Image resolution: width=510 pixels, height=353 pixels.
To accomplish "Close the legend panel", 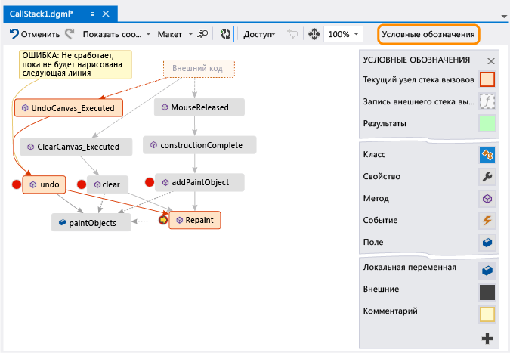I will click(x=491, y=60).
